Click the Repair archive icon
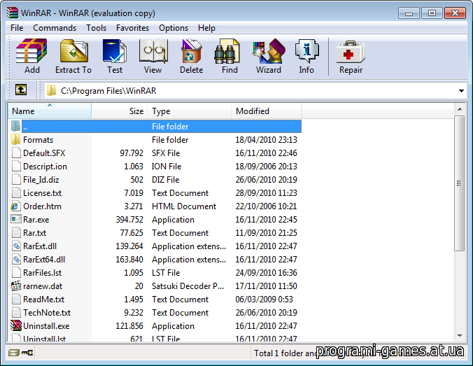Screen dimensions: 473x366 [x=351, y=57]
